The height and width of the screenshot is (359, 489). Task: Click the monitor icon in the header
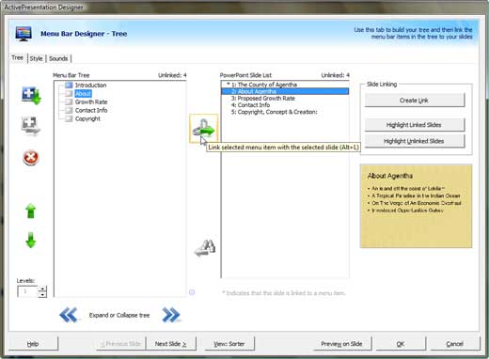click(x=24, y=34)
